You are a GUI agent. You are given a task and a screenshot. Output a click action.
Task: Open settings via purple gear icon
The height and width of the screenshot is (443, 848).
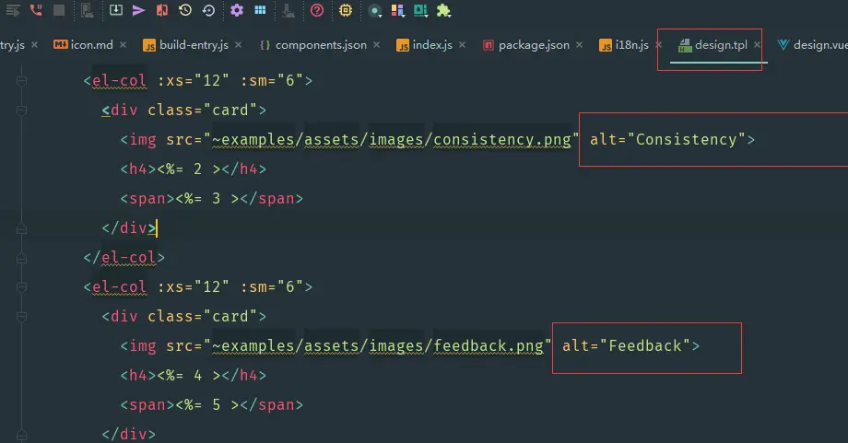point(237,10)
